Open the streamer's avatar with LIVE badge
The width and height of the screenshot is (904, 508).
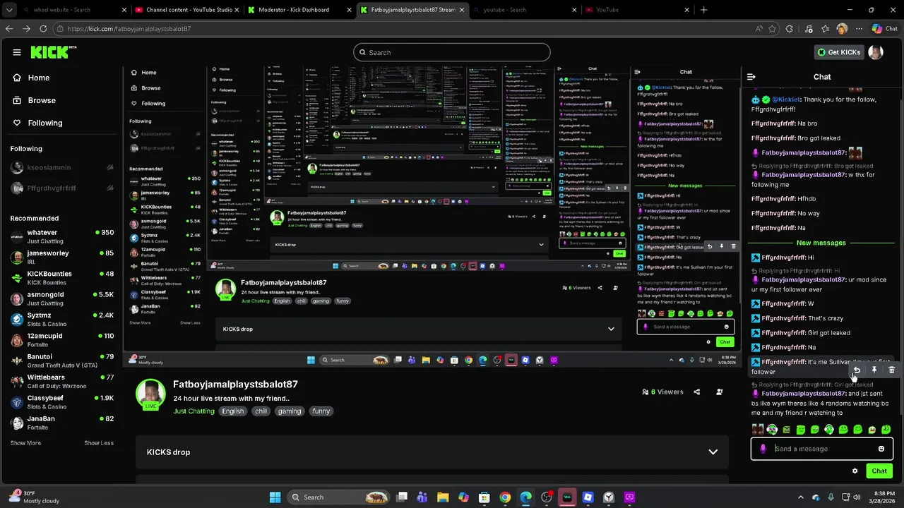(x=150, y=394)
